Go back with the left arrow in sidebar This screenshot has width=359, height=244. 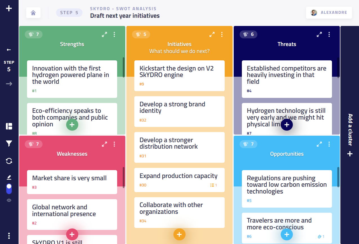(x=9, y=50)
